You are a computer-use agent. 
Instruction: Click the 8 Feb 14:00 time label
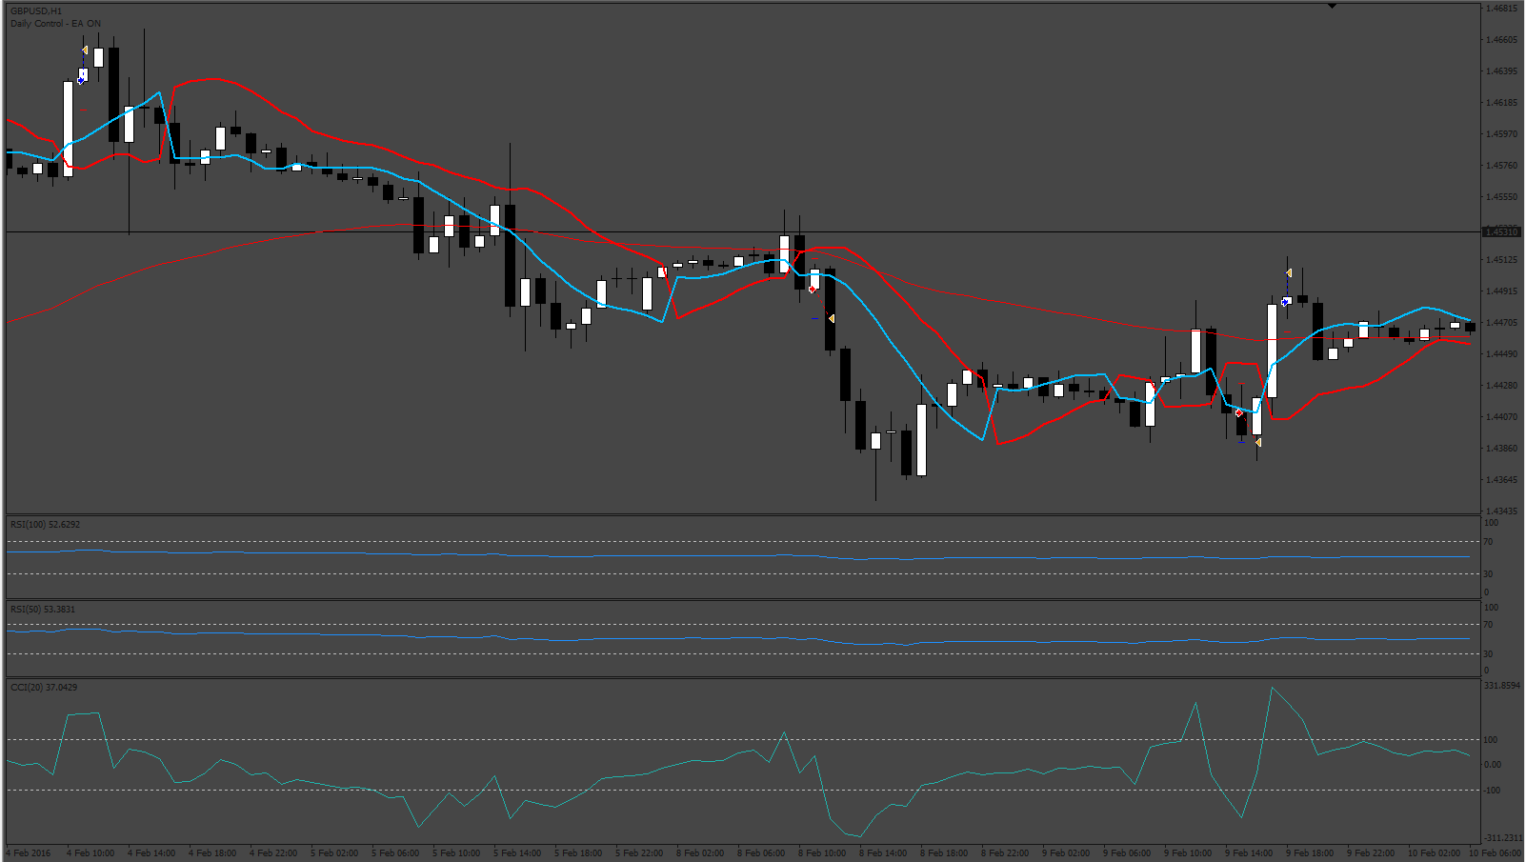883,853
